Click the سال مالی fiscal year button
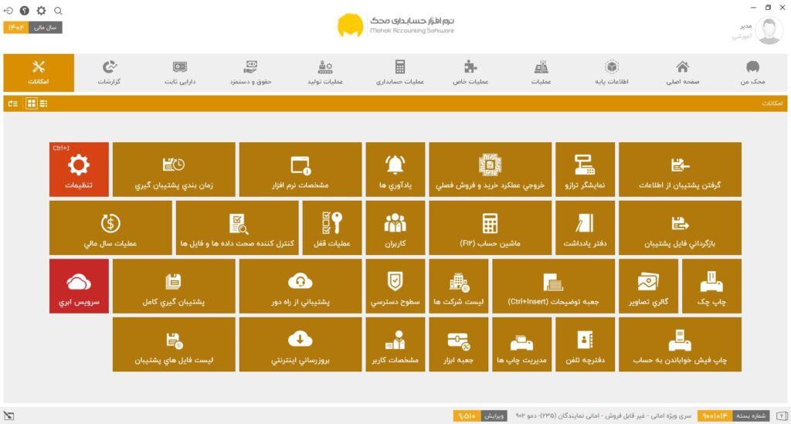The height and width of the screenshot is (424, 791). click(x=46, y=28)
